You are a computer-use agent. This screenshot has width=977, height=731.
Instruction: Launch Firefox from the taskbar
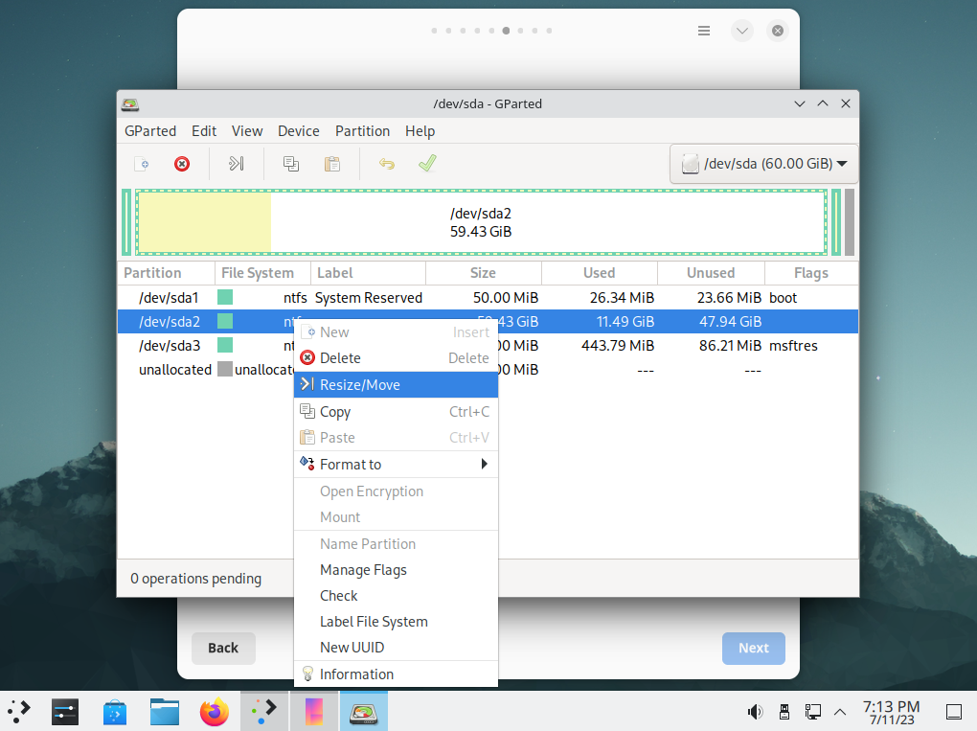point(214,711)
